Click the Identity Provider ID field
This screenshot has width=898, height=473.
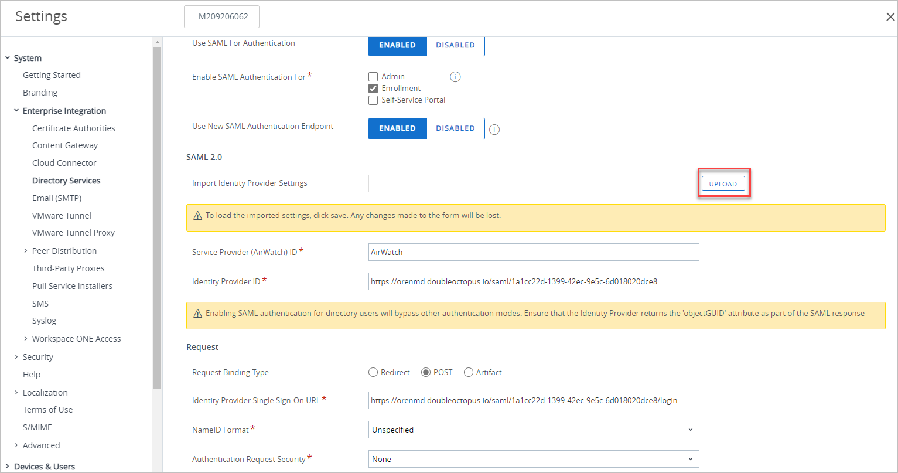(534, 281)
